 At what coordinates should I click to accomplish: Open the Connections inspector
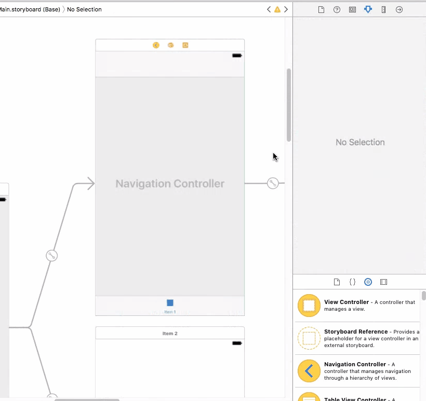(x=399, y=10)
